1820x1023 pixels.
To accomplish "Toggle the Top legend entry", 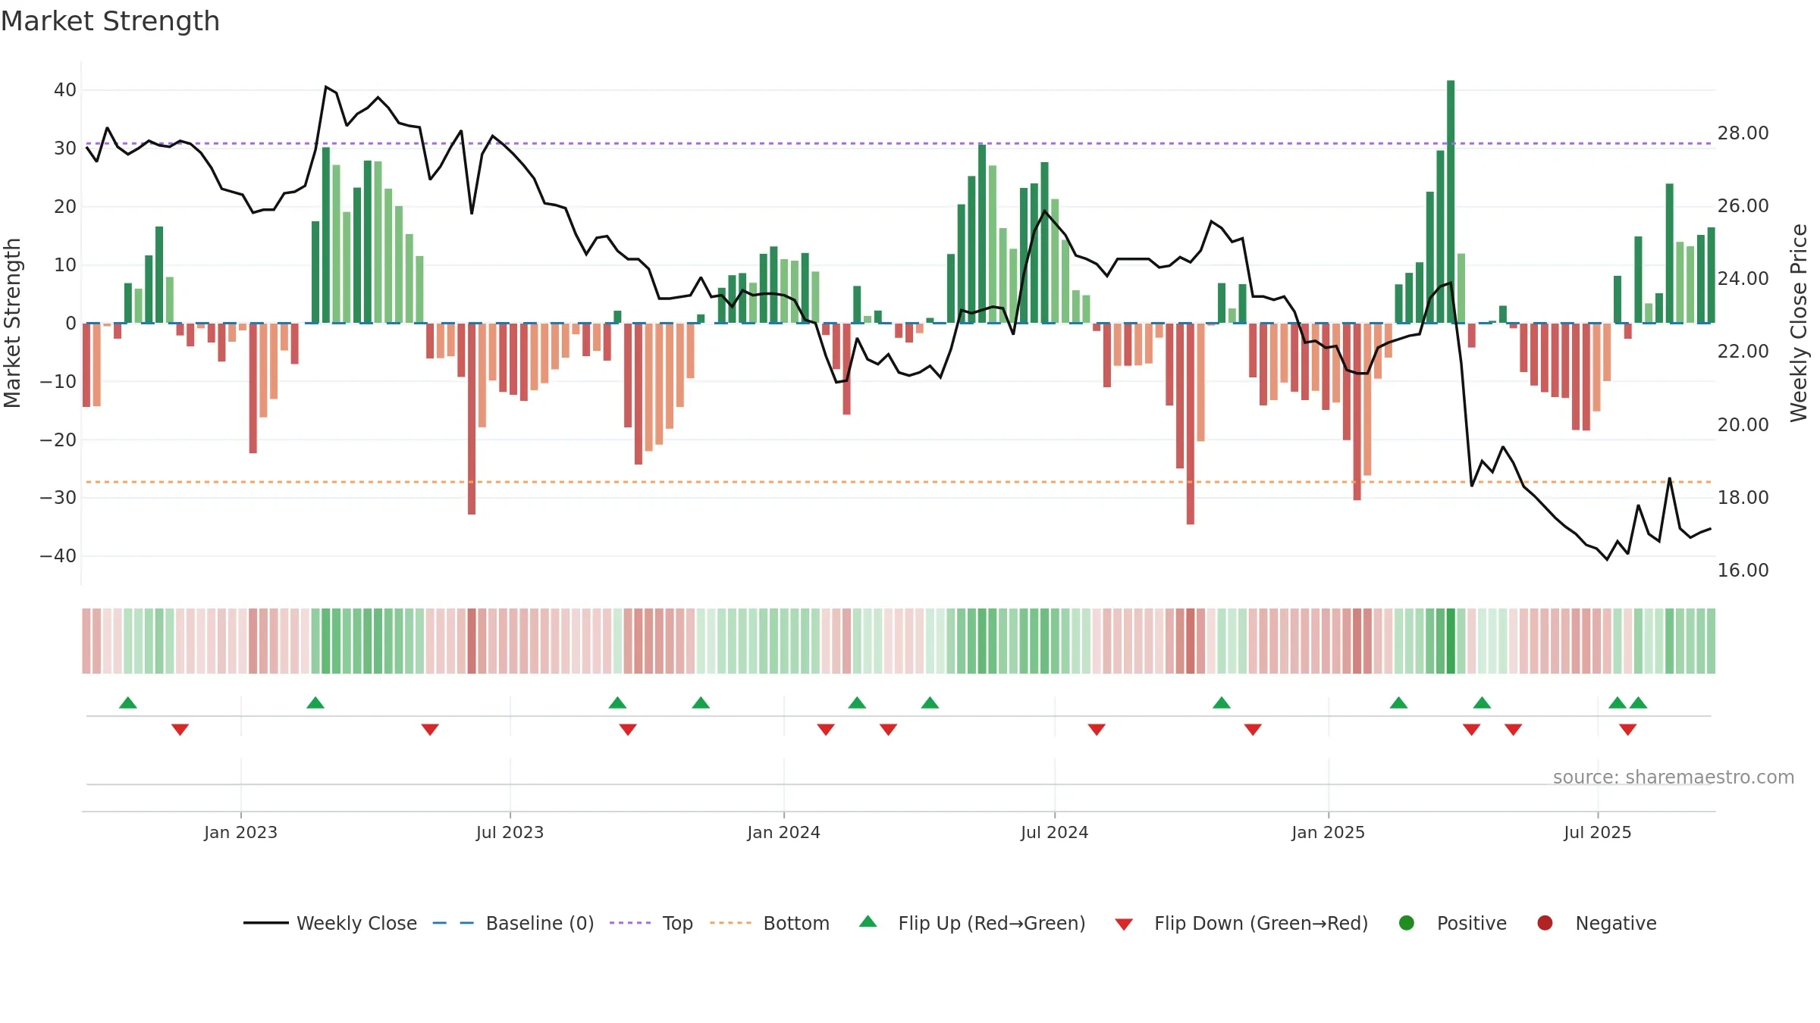I will tap(651, 923).
